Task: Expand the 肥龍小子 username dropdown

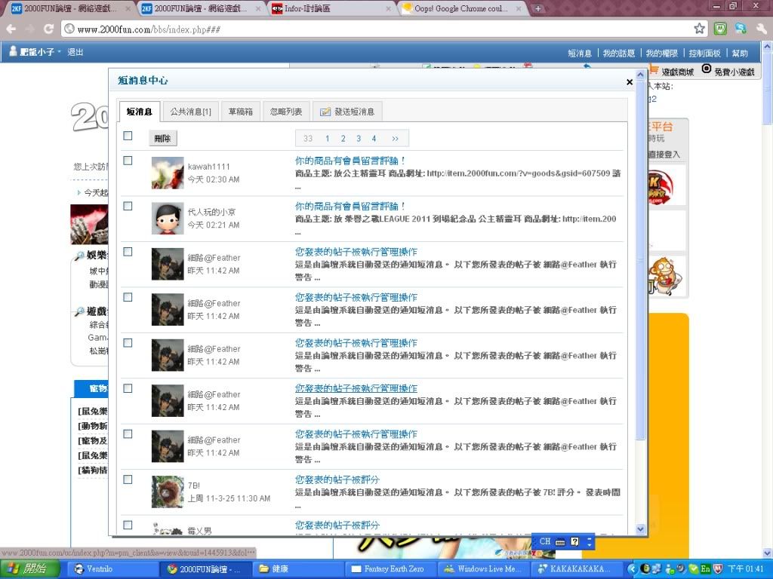Action: [x=59, y=52]
